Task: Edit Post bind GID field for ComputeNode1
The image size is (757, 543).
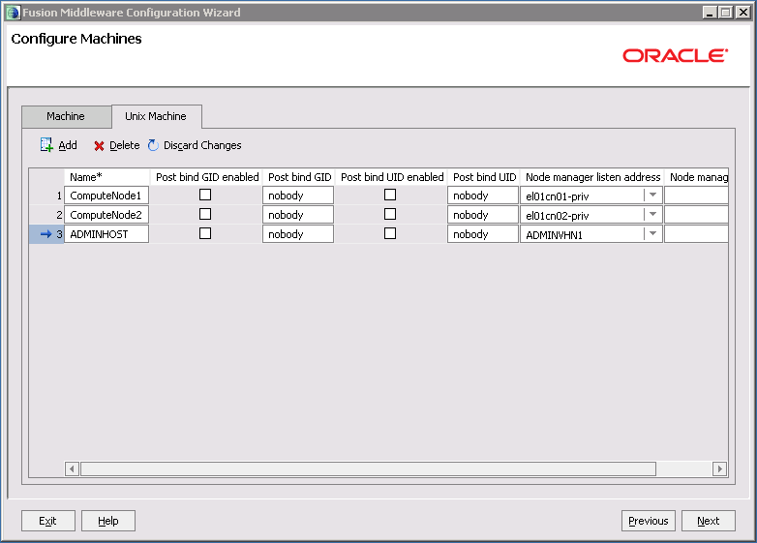Action: pyautogui.click(x=298, y=196)
